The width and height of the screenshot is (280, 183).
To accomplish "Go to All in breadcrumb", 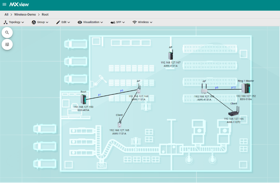I will pyautogui.click(x=7, y=15).
